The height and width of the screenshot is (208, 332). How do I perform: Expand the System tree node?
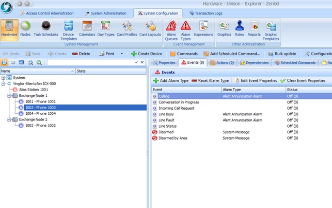click(x=4, y=78)
